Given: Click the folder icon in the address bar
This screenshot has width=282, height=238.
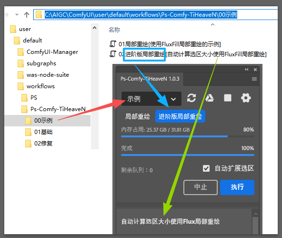Looking at the screenshot, I should [39, 15].
